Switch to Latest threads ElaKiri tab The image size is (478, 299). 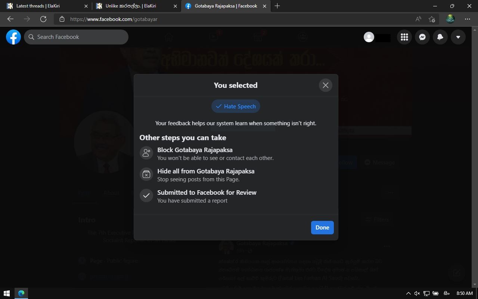tap(47, 6)
